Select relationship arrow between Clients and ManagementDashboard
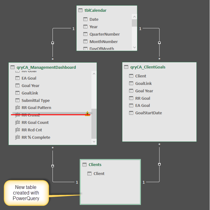The image size is (210, 210). pyautogui.click(x=52, y=166)
